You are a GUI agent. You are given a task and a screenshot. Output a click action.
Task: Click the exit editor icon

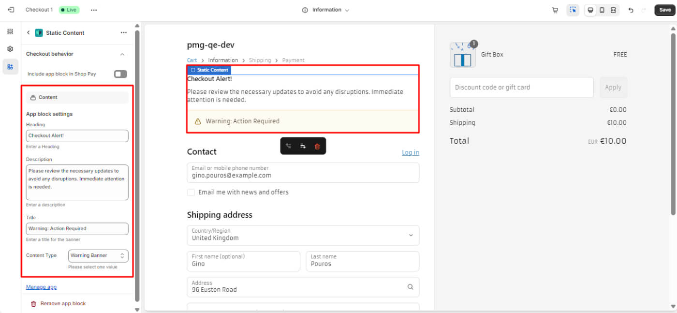coord(11,10)
